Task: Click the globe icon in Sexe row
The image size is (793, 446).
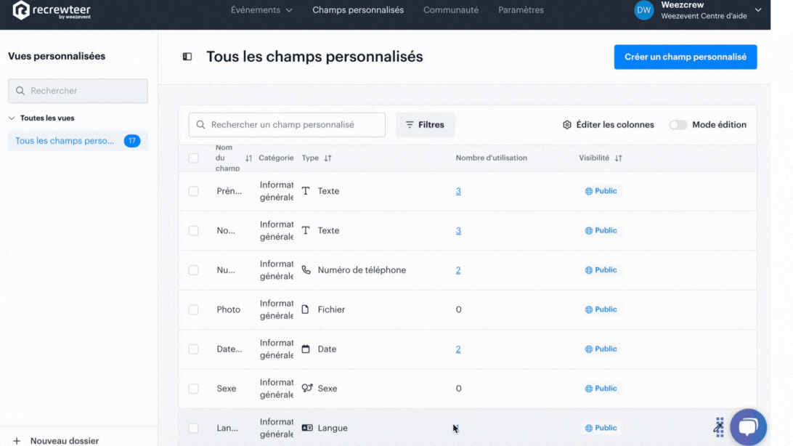Action: [589, 389]
